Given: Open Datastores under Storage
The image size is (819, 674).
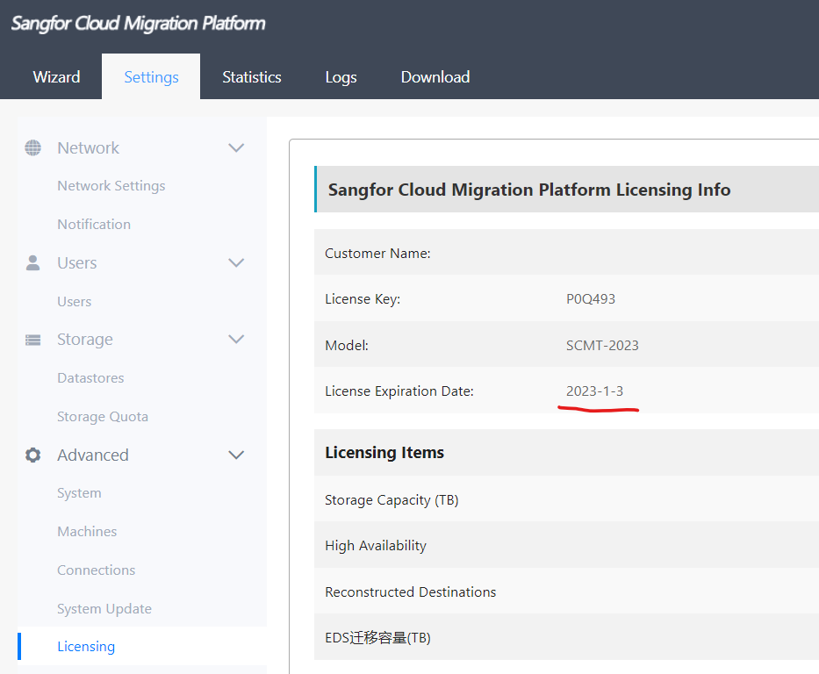Looking at the screenshot, I should 90,378.
